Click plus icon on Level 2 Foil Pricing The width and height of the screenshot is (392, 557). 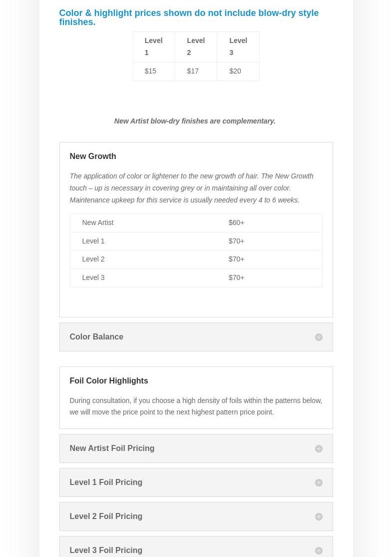(x=319, y=517)
